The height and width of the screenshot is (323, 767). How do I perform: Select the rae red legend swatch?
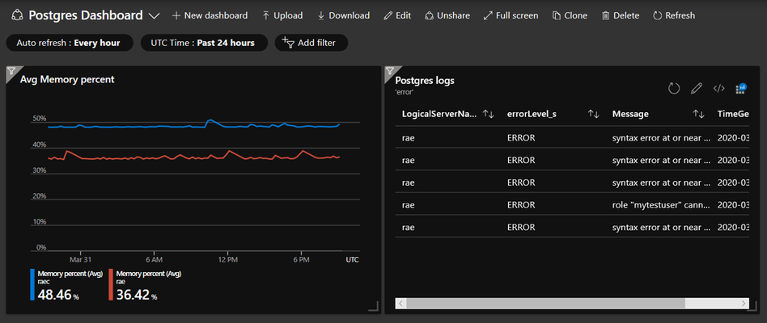click(111, 284)
